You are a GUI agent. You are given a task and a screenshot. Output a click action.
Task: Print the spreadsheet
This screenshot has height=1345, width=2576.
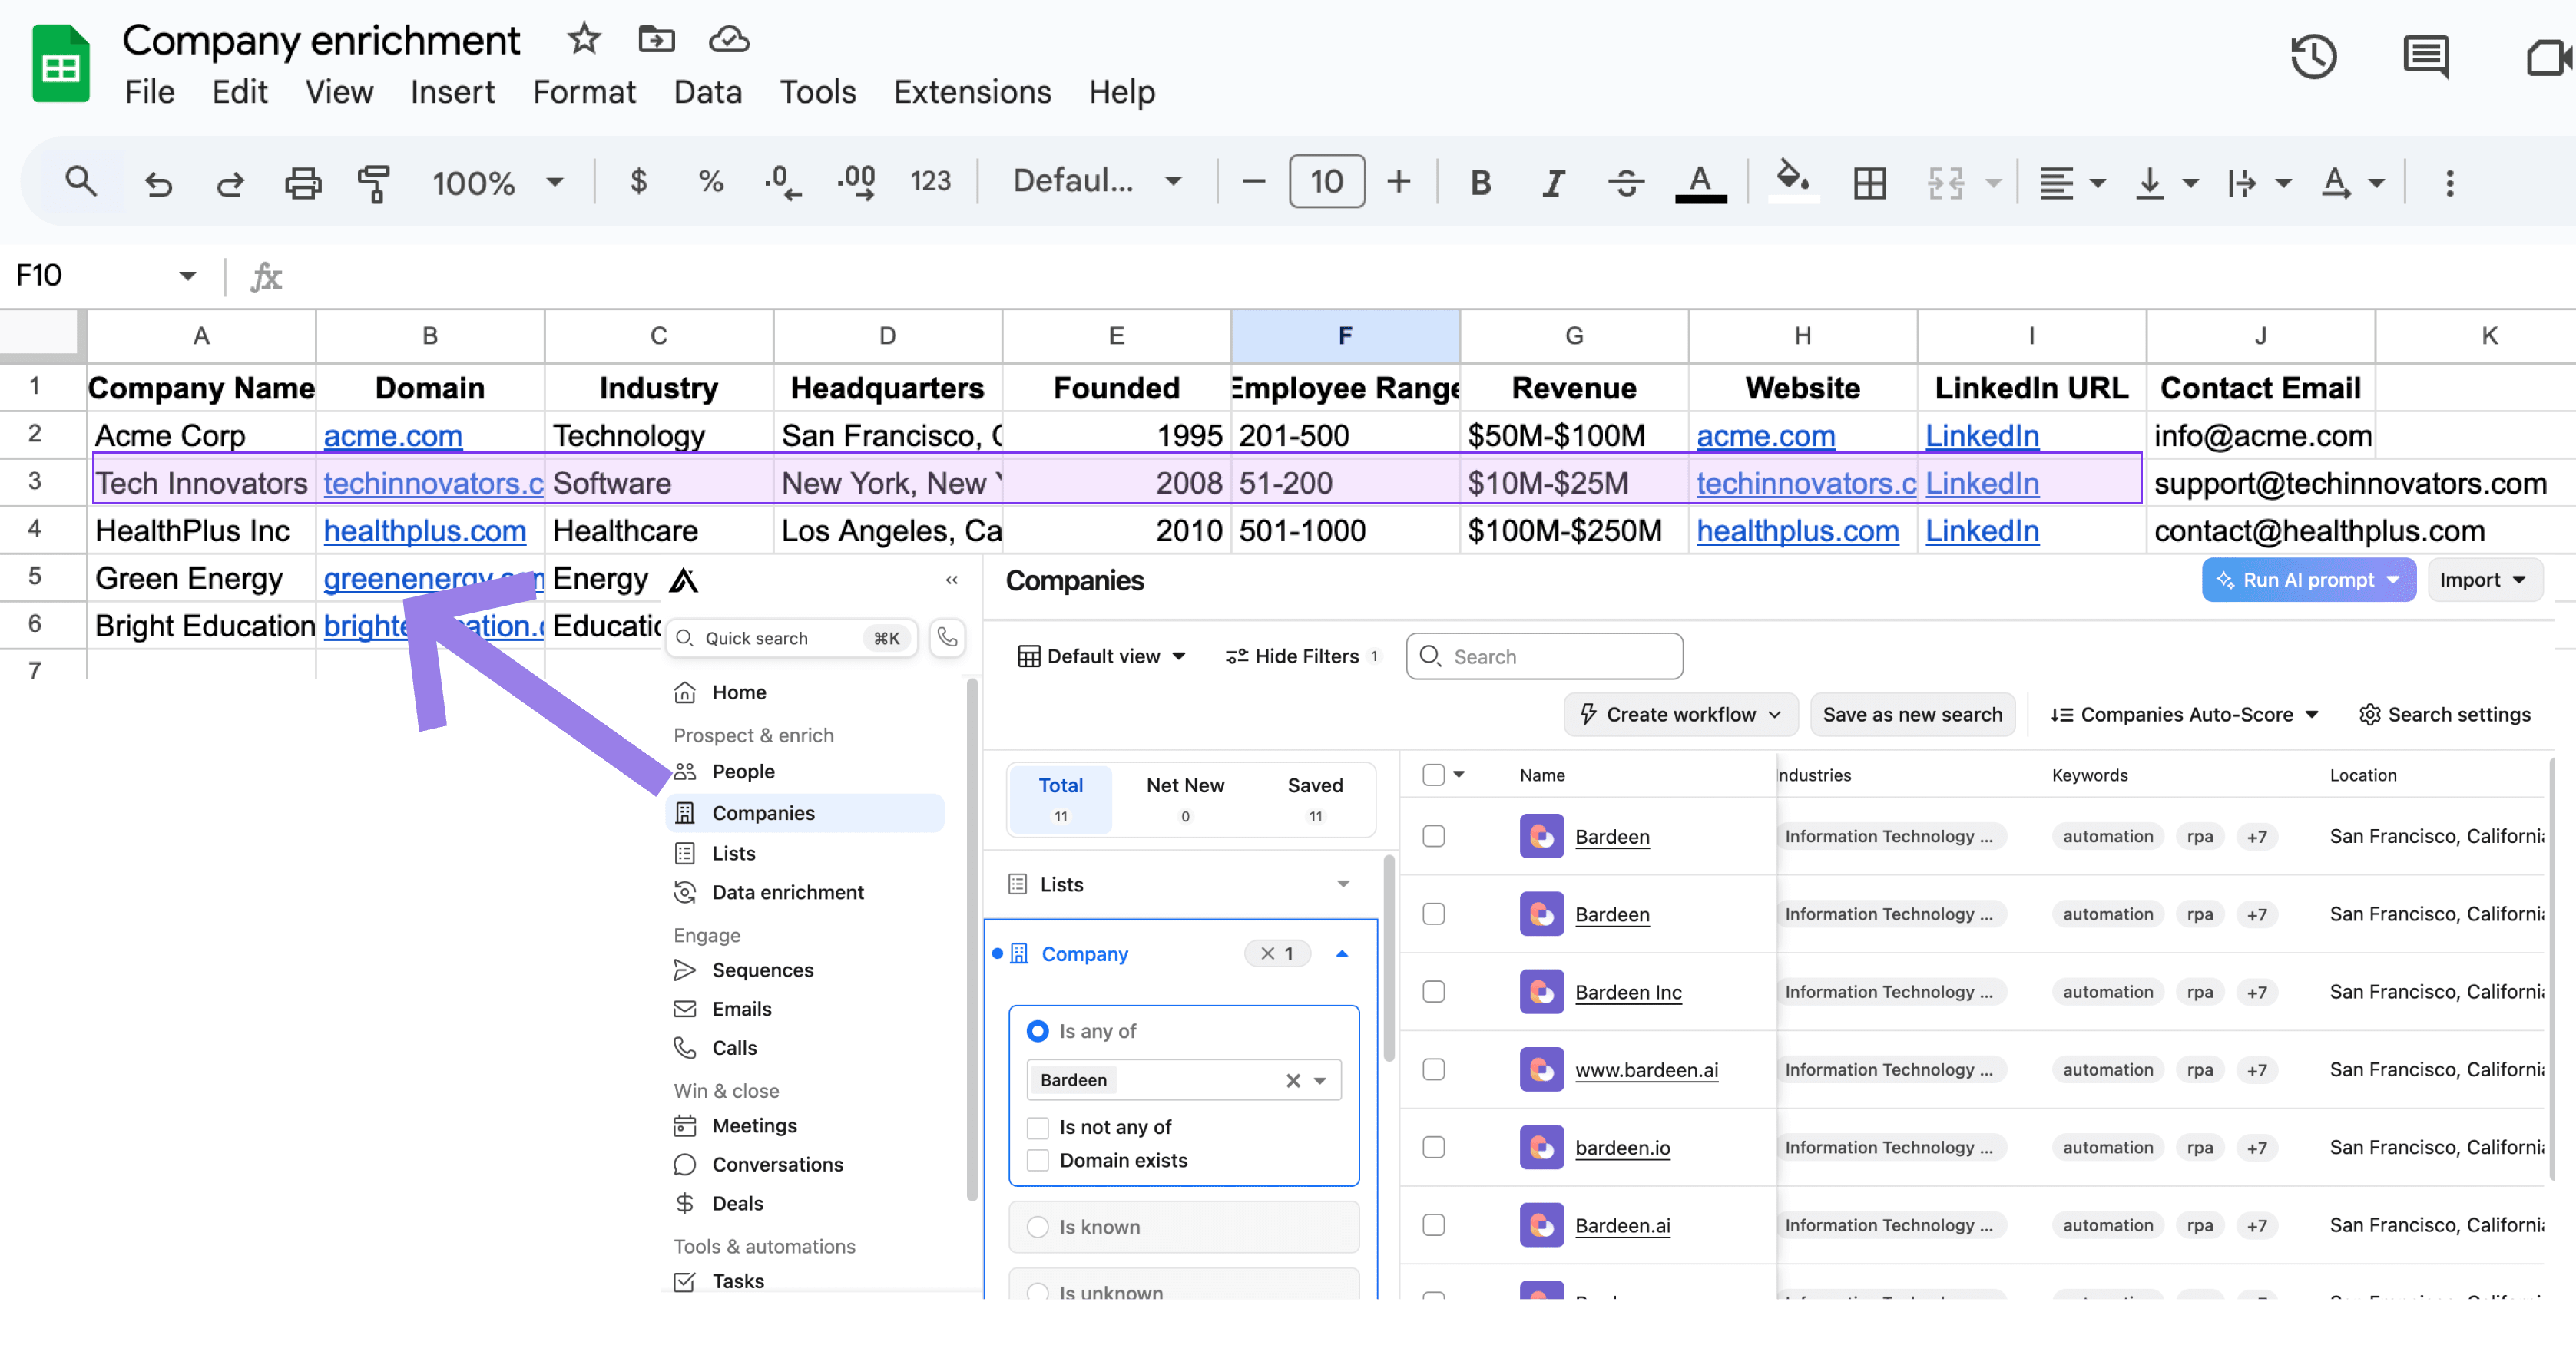click(x=302, y=183)
